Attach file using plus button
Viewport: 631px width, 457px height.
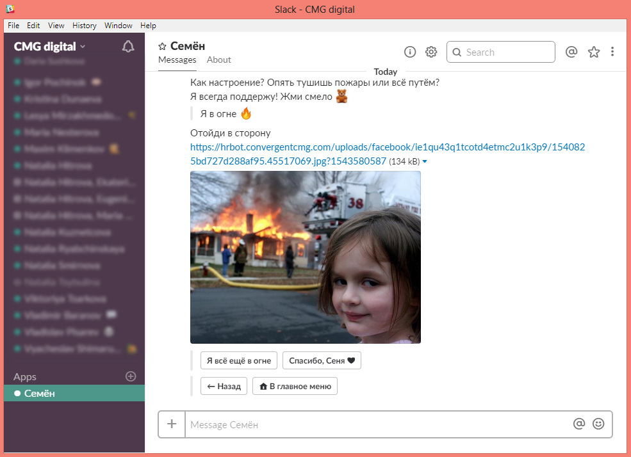click(172, 424)
